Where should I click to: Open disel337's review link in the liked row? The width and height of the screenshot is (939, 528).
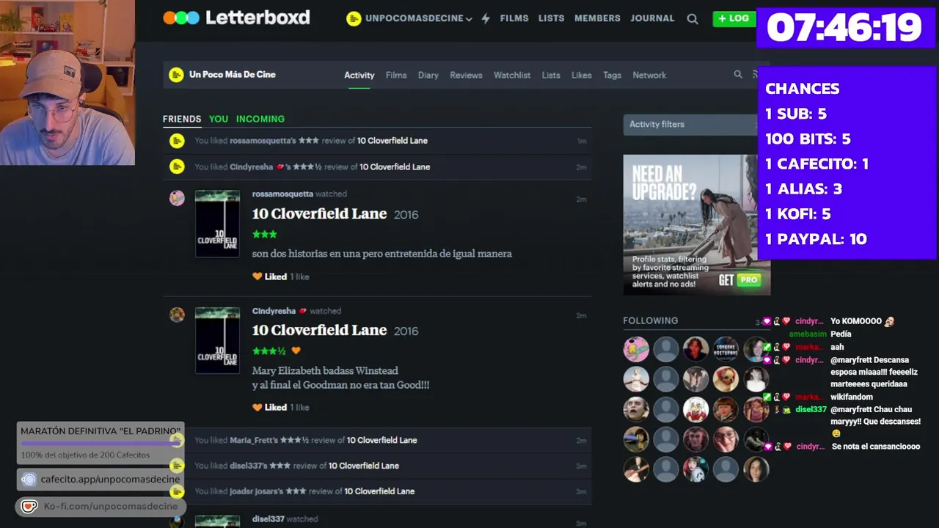[x=315, y=466]
